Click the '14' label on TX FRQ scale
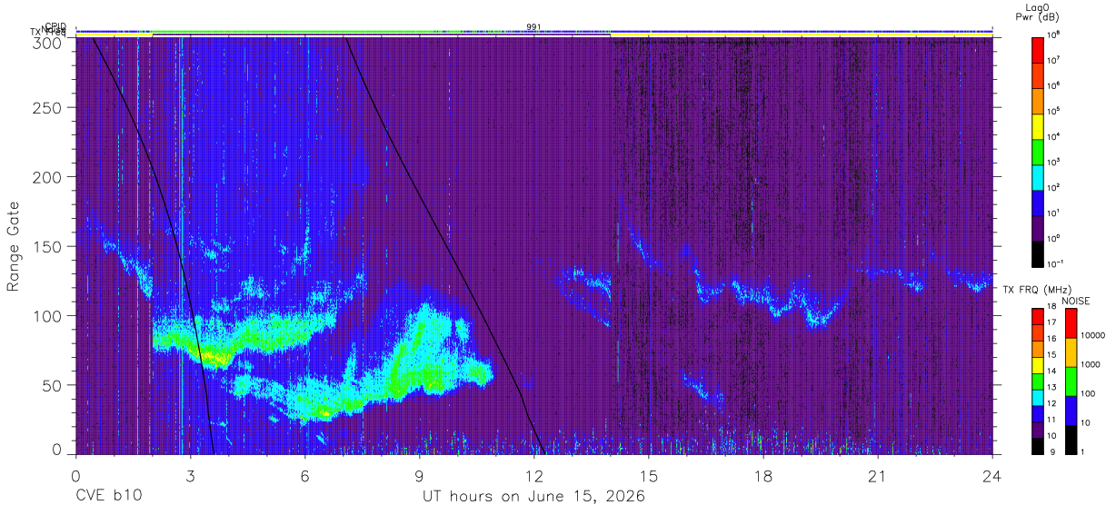This screenshot has height=515, width=1116. (1051, 372)
